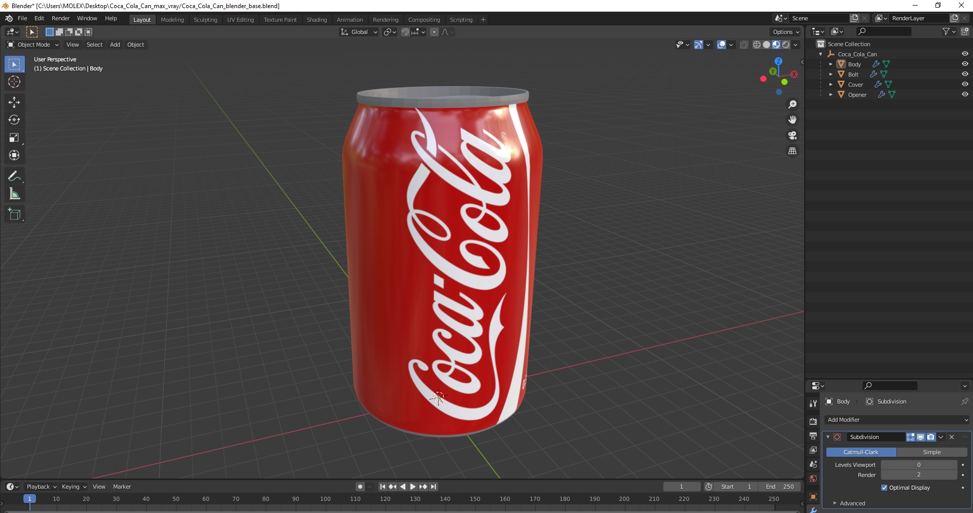Open Global transform orientation dropdown
The height and width of the screenshot is (513, 973).
coord(359,32)
